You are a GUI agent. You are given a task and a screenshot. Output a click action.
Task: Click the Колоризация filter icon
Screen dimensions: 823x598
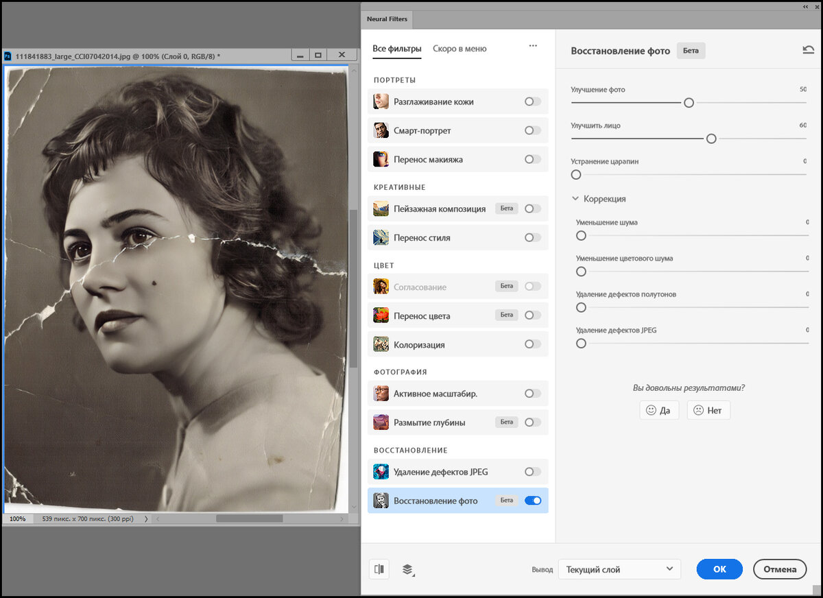[381, 344]
